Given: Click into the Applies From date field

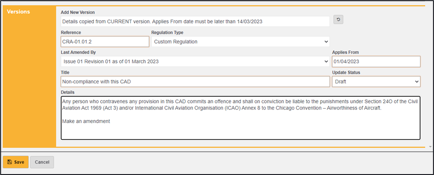Looking at the screenshot, I should (x=376, y=61).
